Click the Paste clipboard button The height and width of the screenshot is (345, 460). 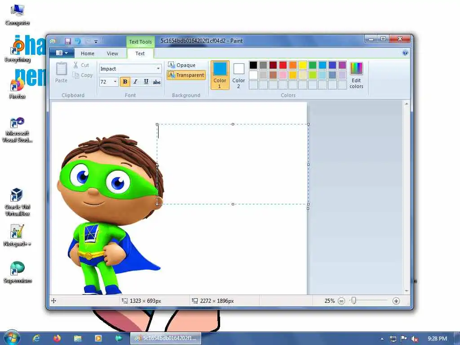[61, 72]
